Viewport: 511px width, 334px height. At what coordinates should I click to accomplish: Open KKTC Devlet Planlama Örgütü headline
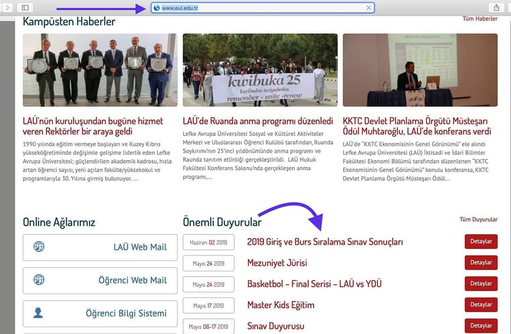click(417, 126)
